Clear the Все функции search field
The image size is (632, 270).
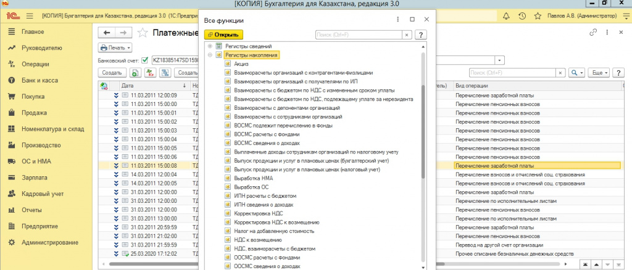tap(407, 35)
